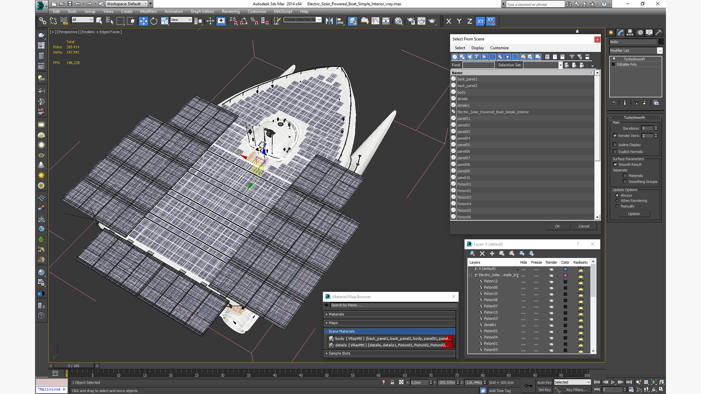This screenshot has height=394, width=701.
Task: Toggle Display Lights filter in Select From Scene
Action: (470, 57)
